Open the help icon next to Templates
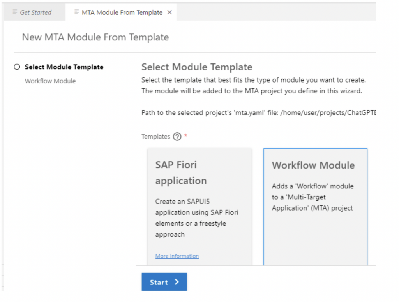The width and height of the screenshot is (399, 302). coord(177,137)
